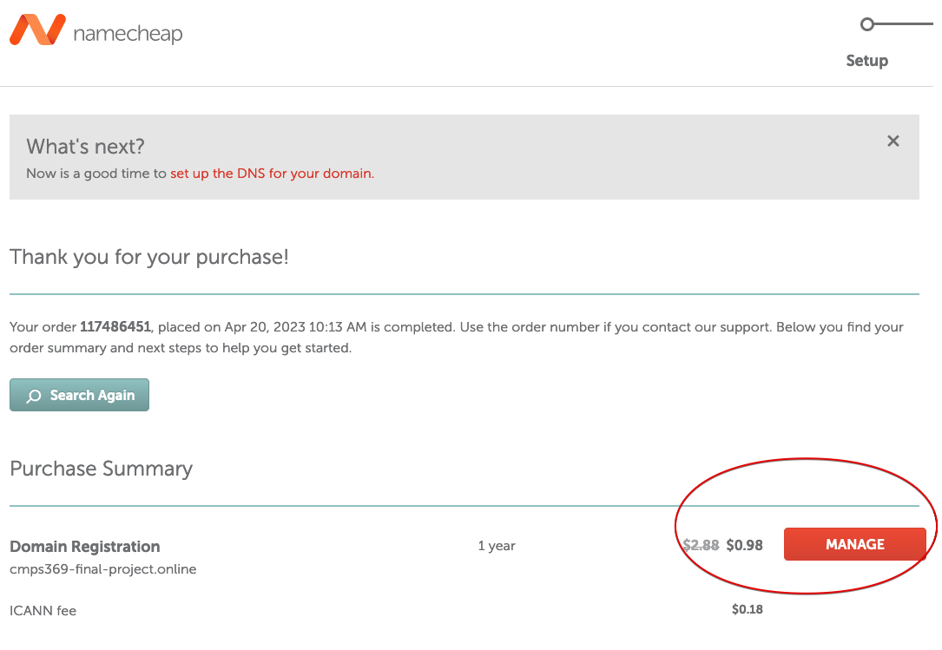Click the namecheap wordmark text
The height and width of the screenshot is (650, 942).
tap(128, 34)
